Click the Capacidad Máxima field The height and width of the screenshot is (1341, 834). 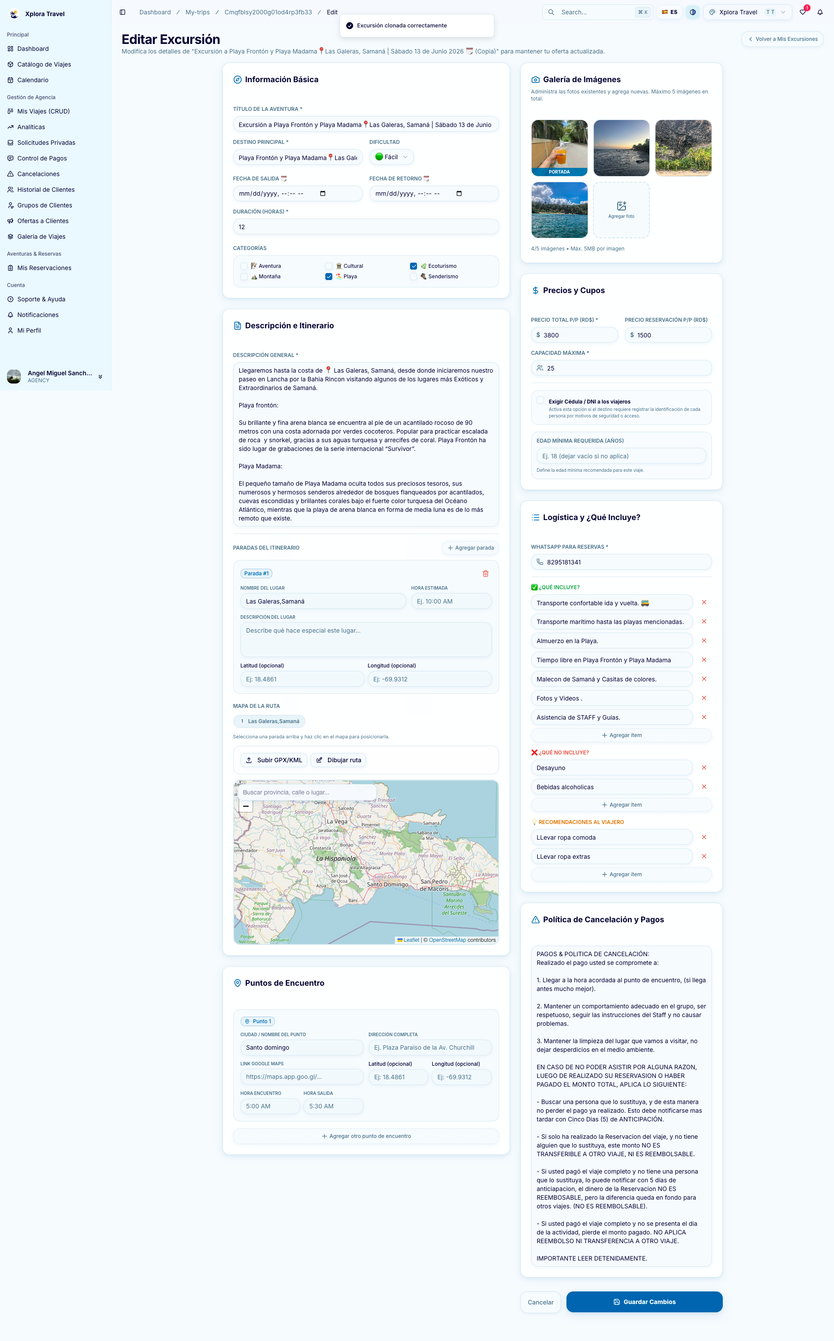point(621,368)
